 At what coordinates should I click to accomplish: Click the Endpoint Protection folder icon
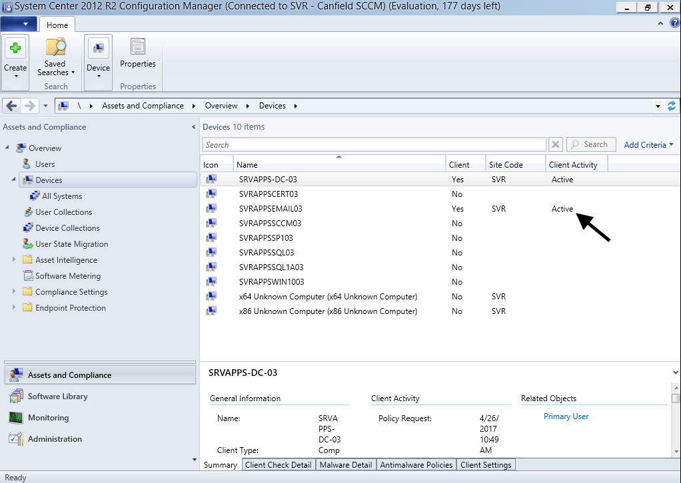[x=27, y=307]
